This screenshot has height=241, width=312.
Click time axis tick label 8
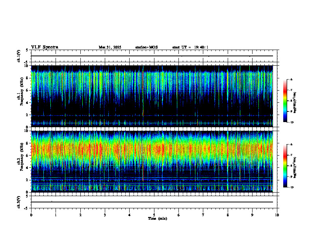coord(228,215)
